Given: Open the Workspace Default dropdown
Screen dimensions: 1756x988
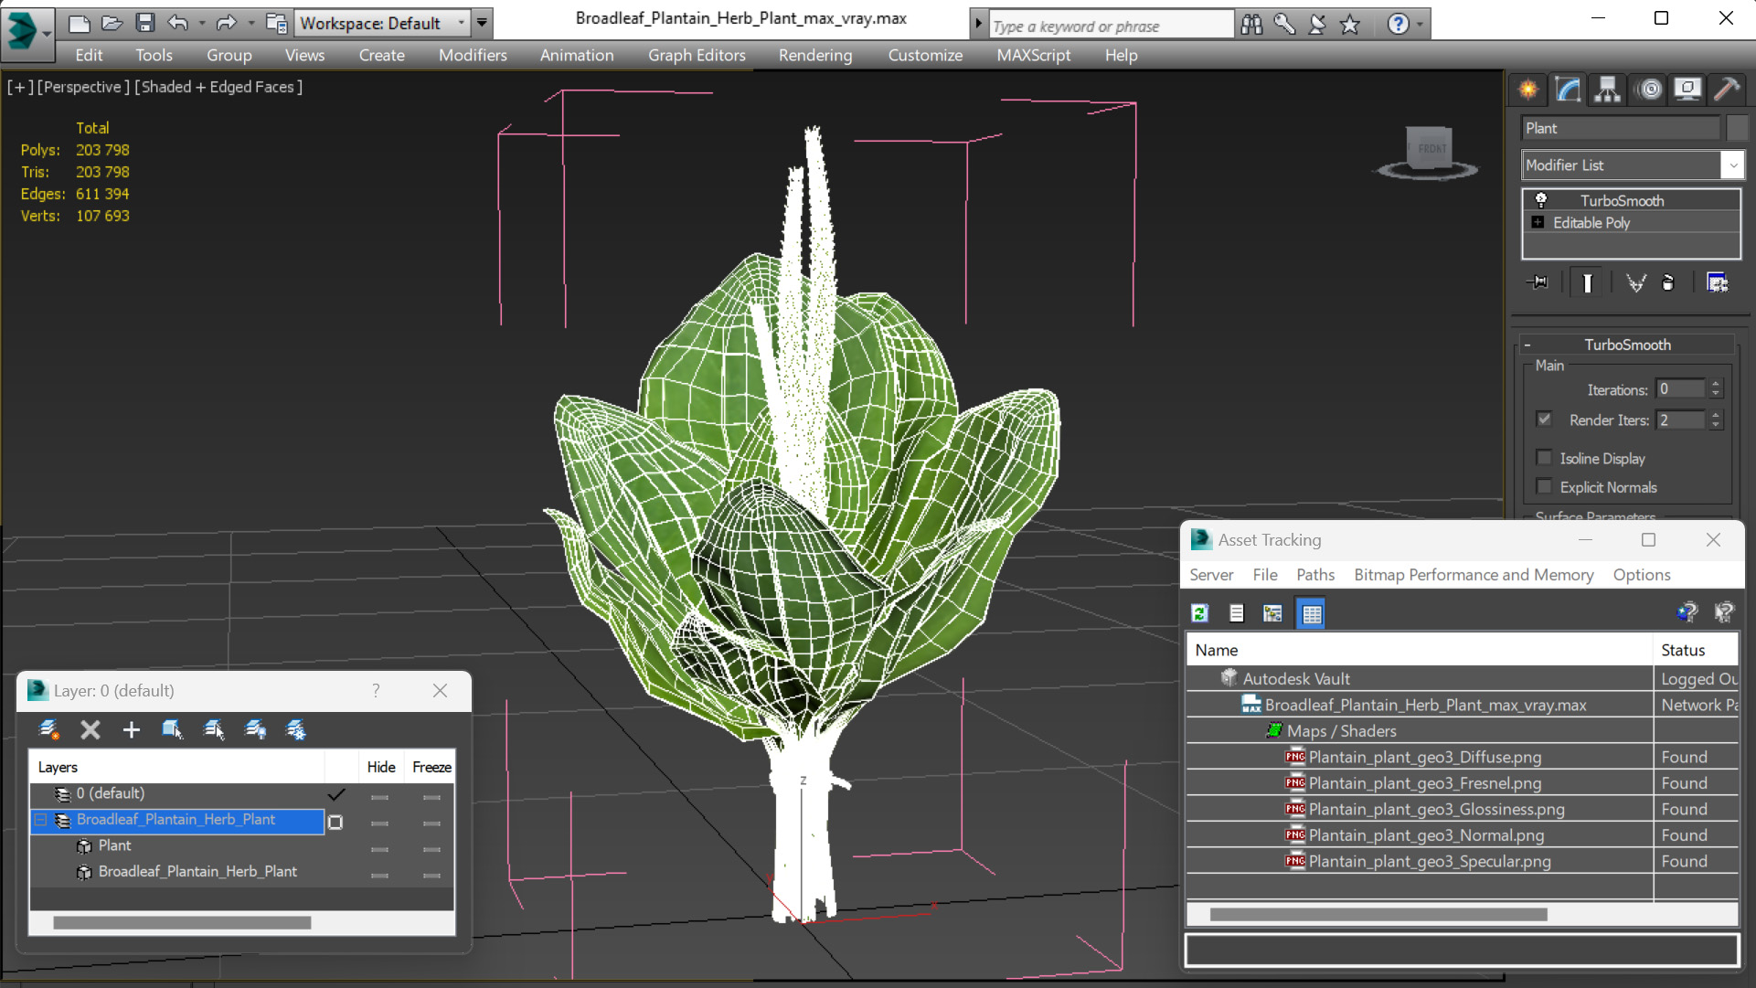Looking at the screenshot, I should pyautogui.click(x=462, y=23).
